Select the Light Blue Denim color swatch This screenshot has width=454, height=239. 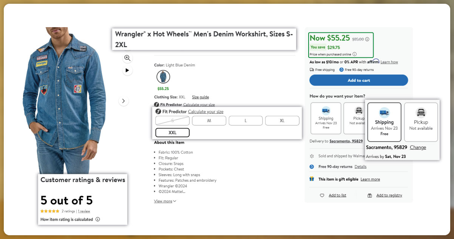(x=163, y=77)
